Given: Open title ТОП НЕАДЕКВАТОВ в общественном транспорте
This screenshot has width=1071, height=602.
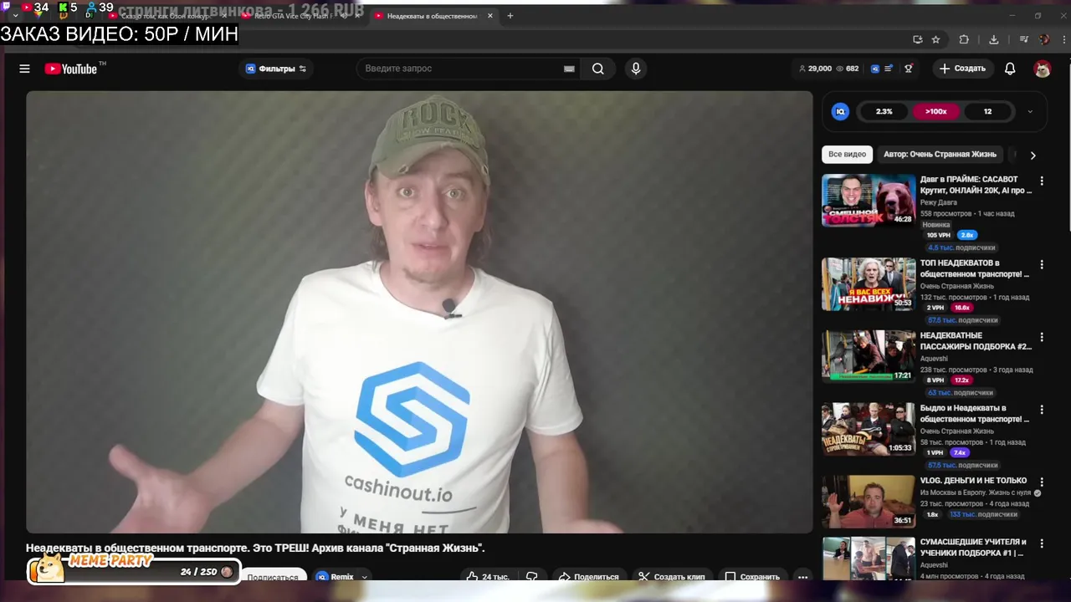Looking at the screenshot, I should pos(975,268).
